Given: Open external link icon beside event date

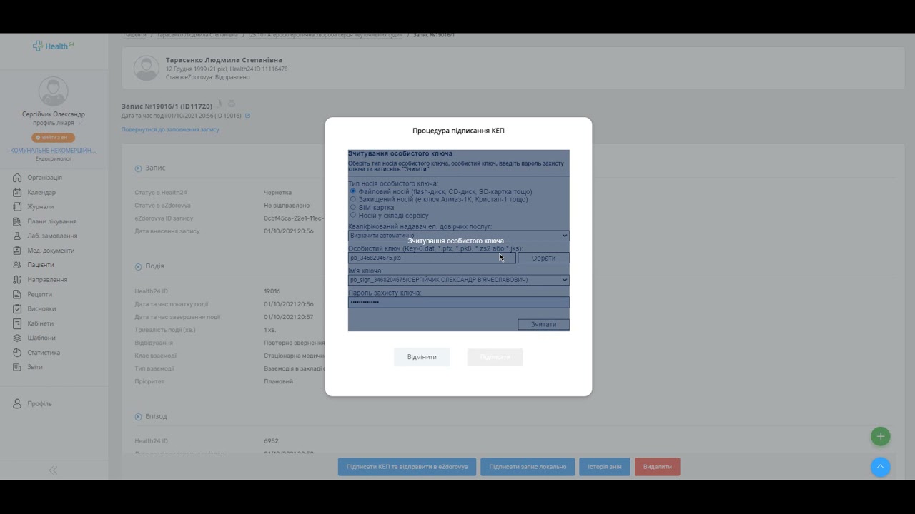Looking at the screenshot, I should pyautogui.click(x=247, y=116).
